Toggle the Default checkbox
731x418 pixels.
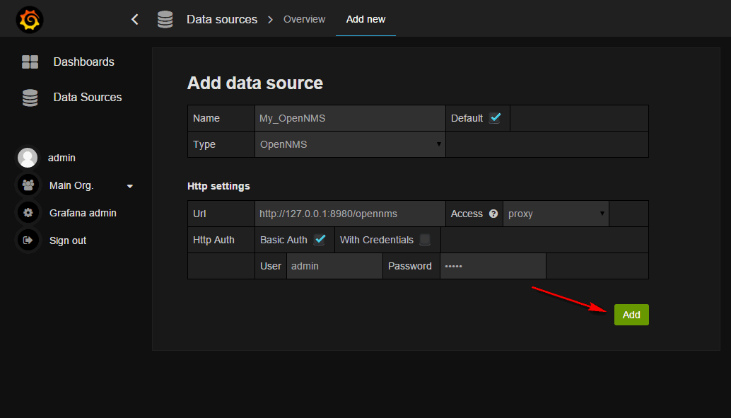point(495,118)
